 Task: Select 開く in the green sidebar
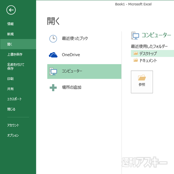[x=18, y=44]
